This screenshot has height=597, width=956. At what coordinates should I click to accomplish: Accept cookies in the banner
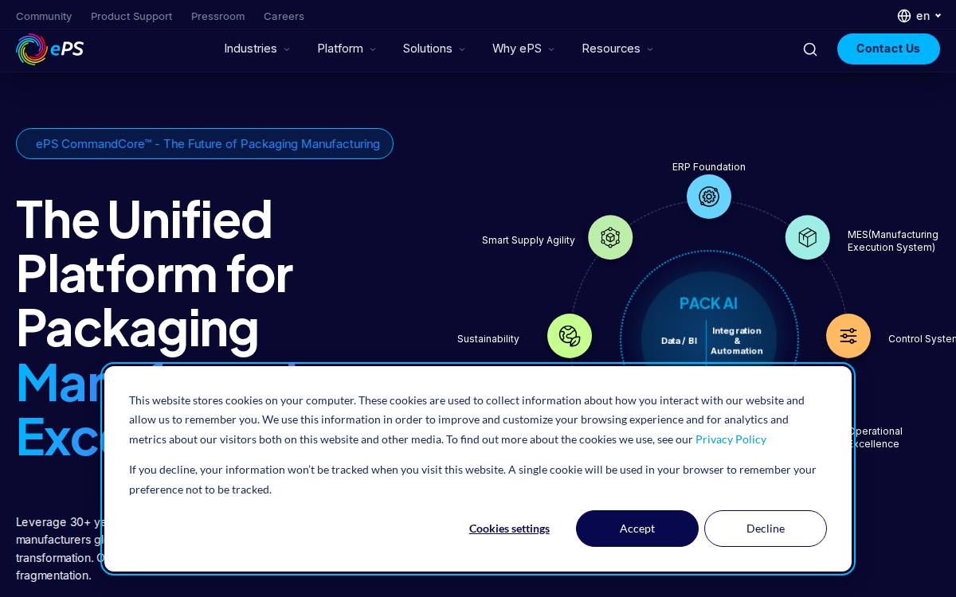(637, 529)
